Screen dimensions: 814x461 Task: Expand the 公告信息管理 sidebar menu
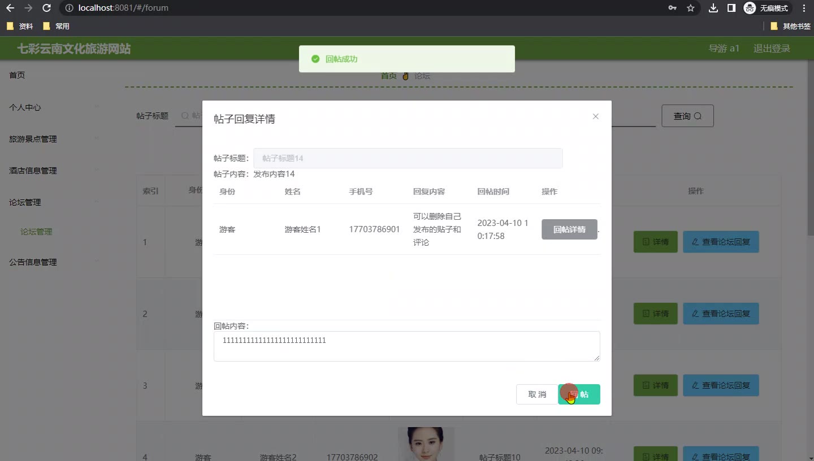point(54,262)
